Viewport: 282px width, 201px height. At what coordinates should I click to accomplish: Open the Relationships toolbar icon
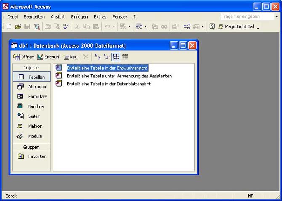coord(187,26)
